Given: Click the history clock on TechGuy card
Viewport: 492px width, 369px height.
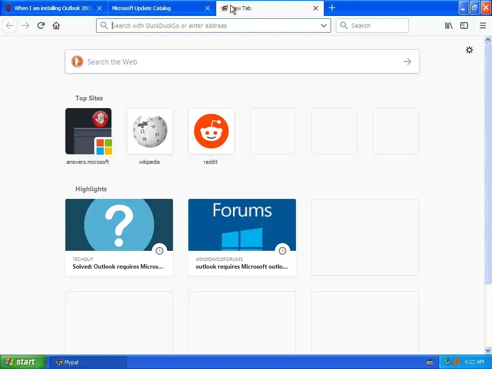Looking at the screenshot, I should pos(160,250).
